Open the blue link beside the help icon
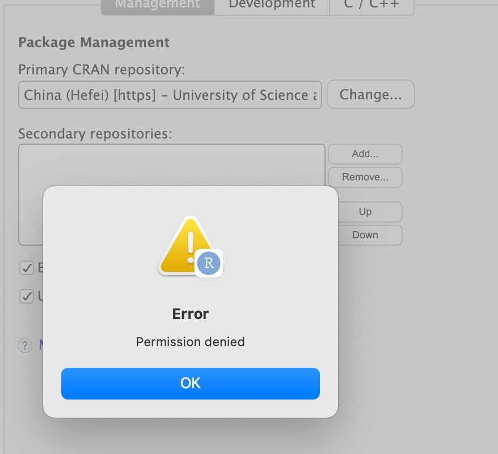The image size is (498, 454). [x=41, y=344]
